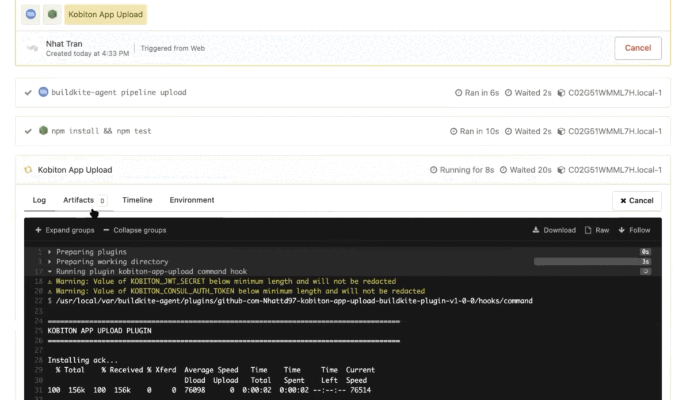The width and height of the screenshot is (690, 400).
Task: Click the spinner icon next to Kobiton App Upload
Action: pyautogui.click(x=27, y=170)
